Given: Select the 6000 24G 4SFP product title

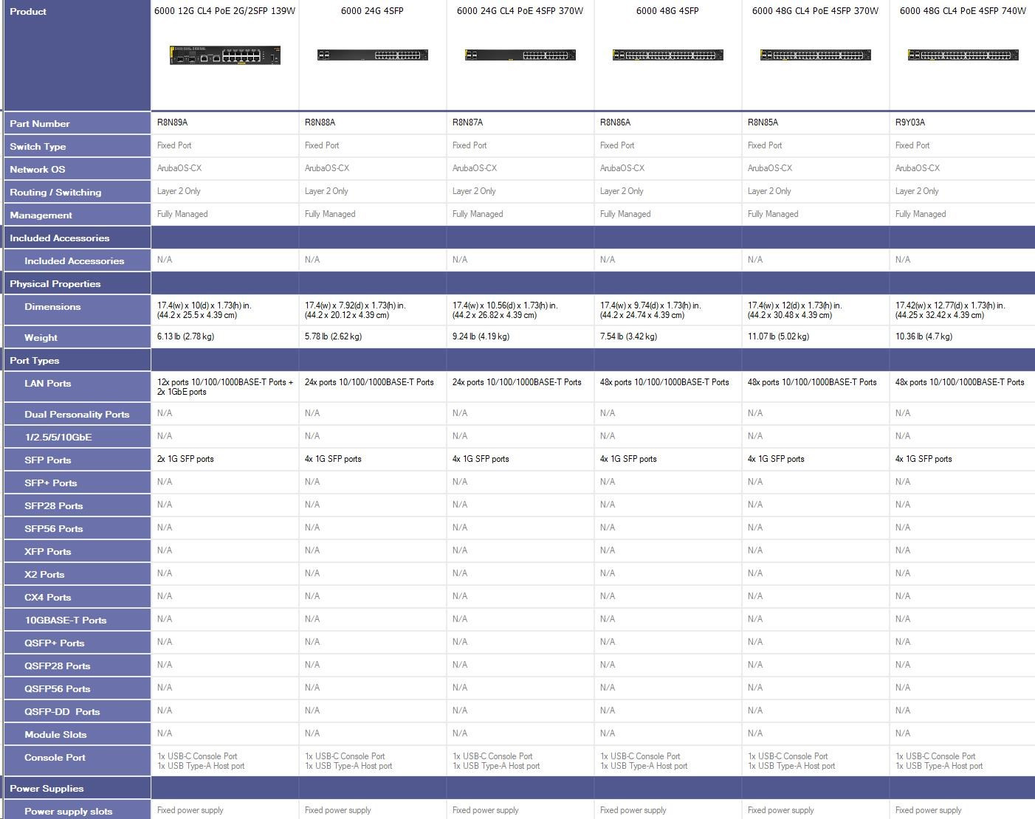Looking at the screenshot, I should 372,11.
